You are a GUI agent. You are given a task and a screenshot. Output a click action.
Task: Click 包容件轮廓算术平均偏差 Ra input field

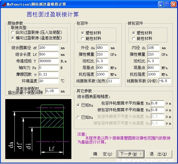point(157,103)
